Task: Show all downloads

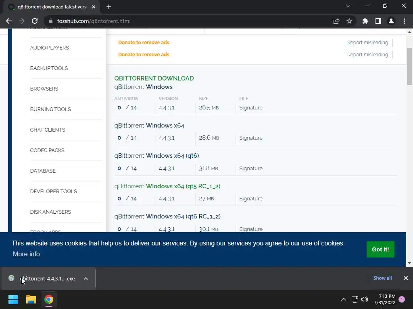Action: coord(382,278)
